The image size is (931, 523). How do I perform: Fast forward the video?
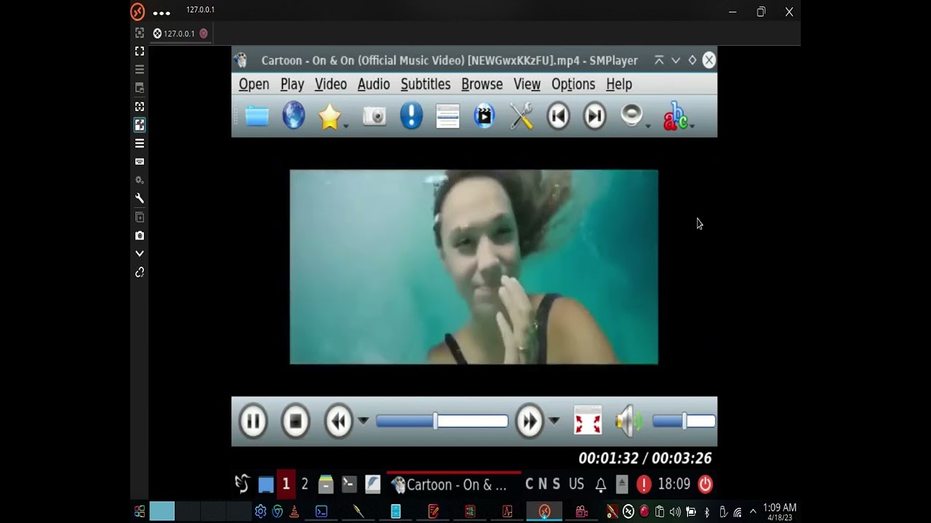[x=530, y=421]
